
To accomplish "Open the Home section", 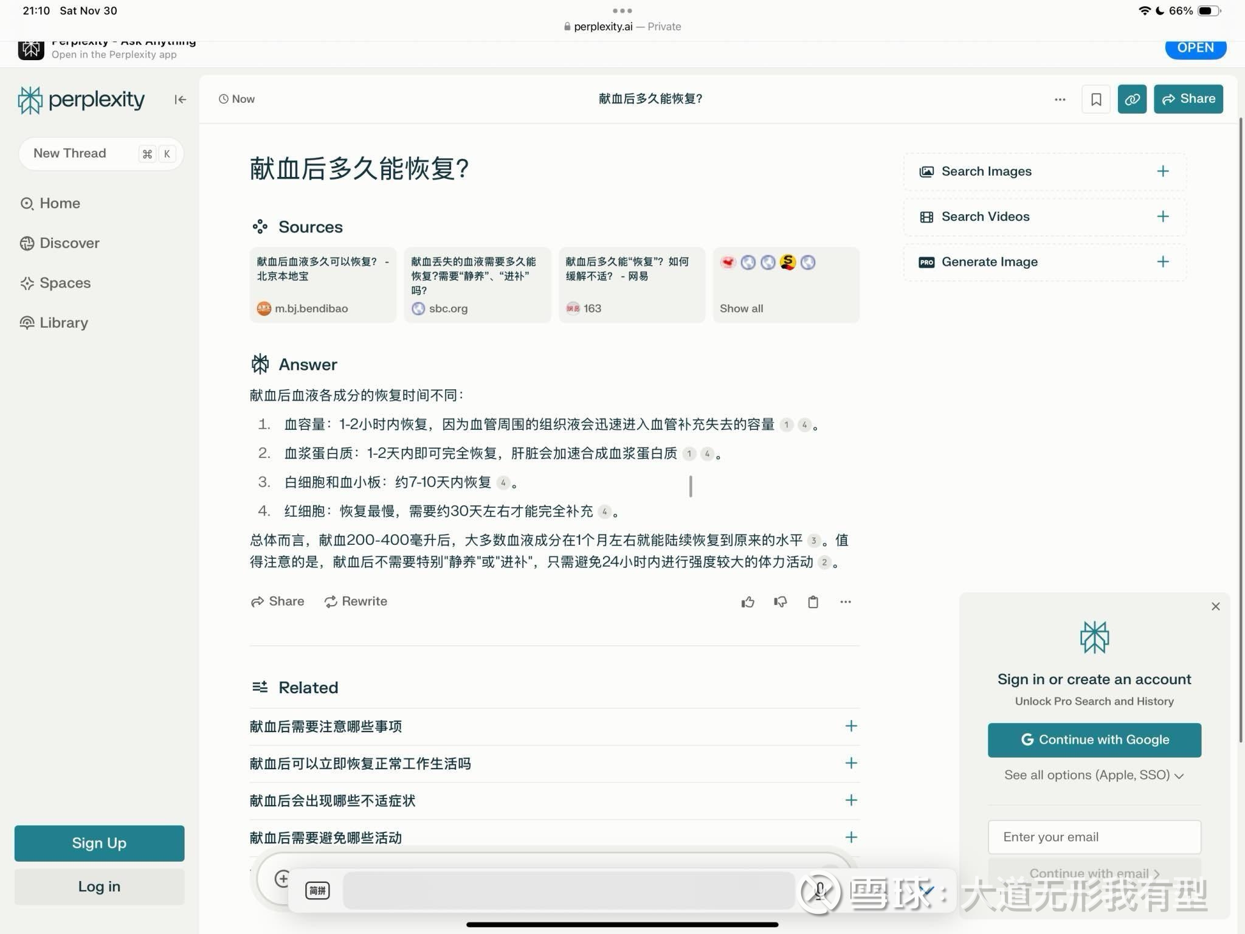I will [x=50, y=203].
